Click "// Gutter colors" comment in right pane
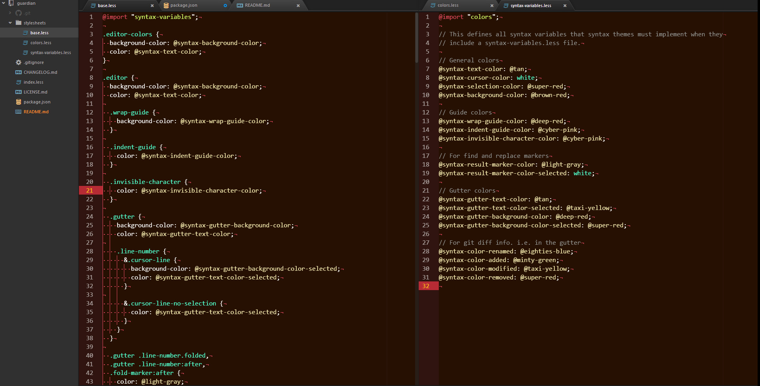The height and width of the screenshot is (386, 760). 467,191
